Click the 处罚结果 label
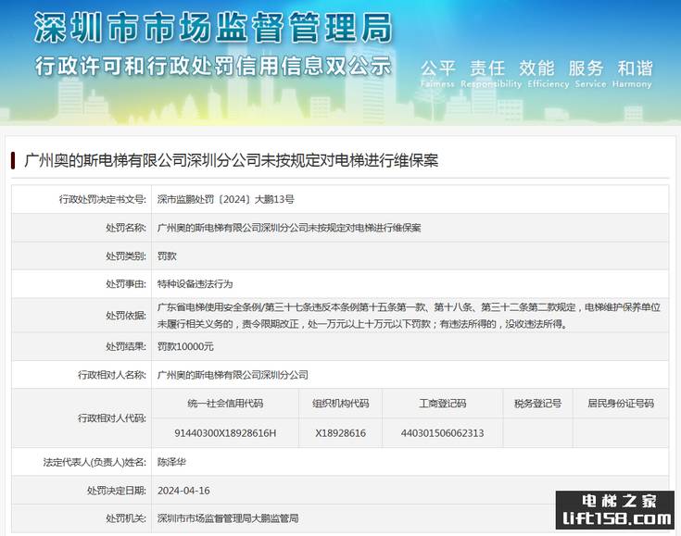Viewport: 681px width, 536px height. (126, 346)
